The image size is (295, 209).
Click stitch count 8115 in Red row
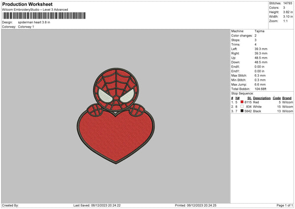[248, 102]
